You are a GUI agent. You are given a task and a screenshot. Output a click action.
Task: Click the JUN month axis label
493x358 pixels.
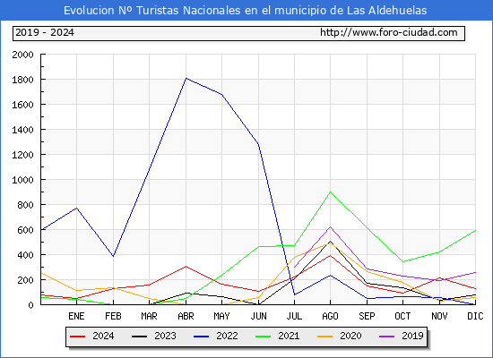click(x=258, y=316)
